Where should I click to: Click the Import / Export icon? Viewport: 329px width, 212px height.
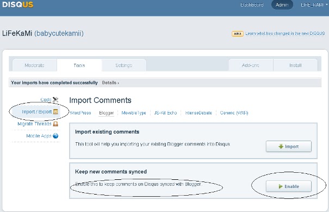tap(55, 112)
